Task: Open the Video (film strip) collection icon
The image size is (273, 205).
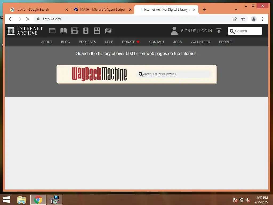Action: [x=75, y=31]
